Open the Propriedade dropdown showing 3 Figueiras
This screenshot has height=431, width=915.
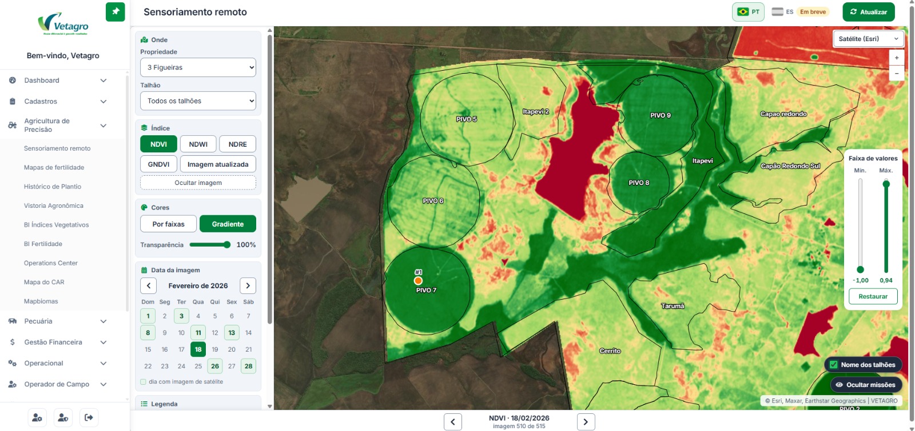(x=198, y=67)
